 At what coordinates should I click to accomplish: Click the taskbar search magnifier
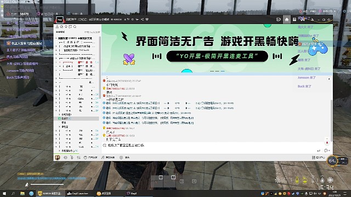(13, 193)
